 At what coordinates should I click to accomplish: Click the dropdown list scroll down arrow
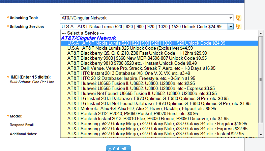tap(261, 135)
